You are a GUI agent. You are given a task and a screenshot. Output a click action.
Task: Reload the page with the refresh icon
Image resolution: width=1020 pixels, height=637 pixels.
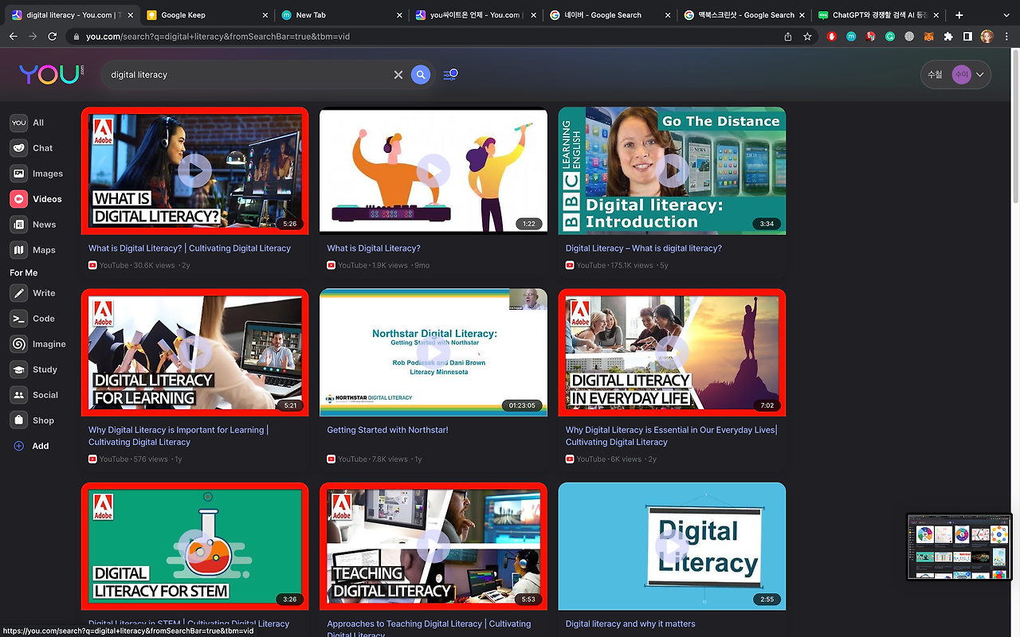(53, 37)
